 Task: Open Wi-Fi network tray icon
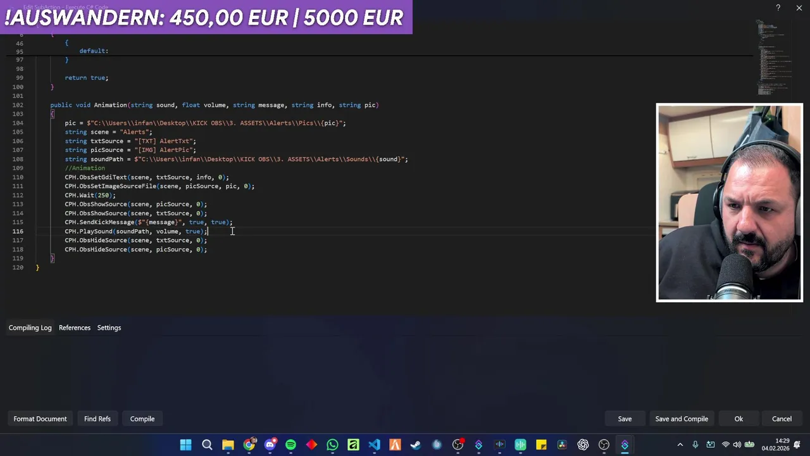[725, 445]
